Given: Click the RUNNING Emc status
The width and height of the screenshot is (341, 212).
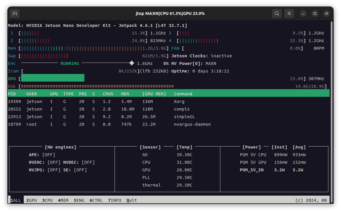Looking at the screenshot, I should click(x=70, y=63).
